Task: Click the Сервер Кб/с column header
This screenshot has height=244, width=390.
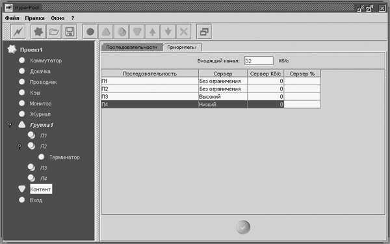Action: (265, 74)
